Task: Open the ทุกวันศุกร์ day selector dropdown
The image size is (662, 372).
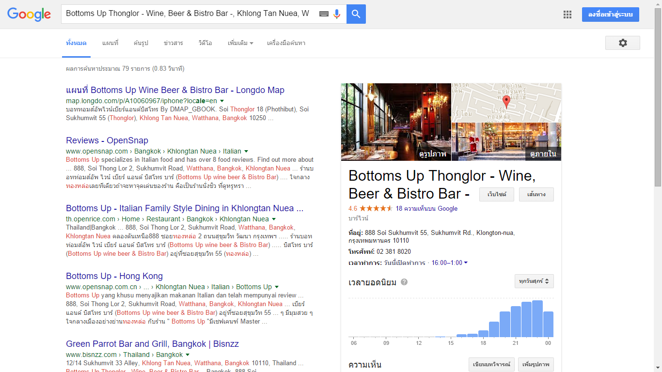Action: (534, 281)
